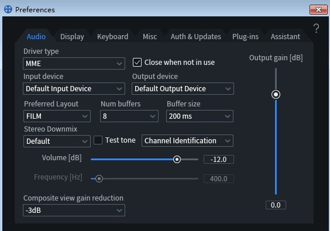
Task: Click the Stereo Downmix label
Action: (50, 129)
